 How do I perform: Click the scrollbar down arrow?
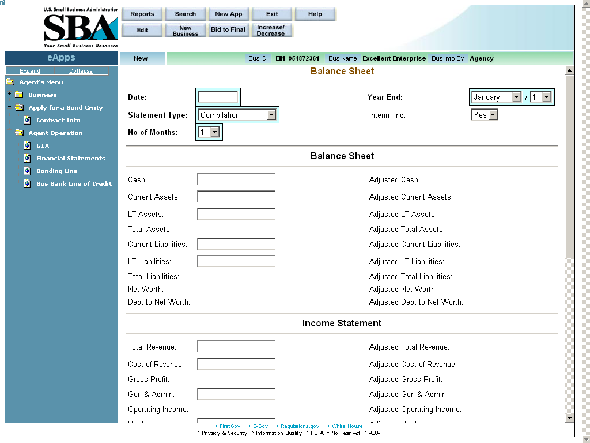coord(570,418)
